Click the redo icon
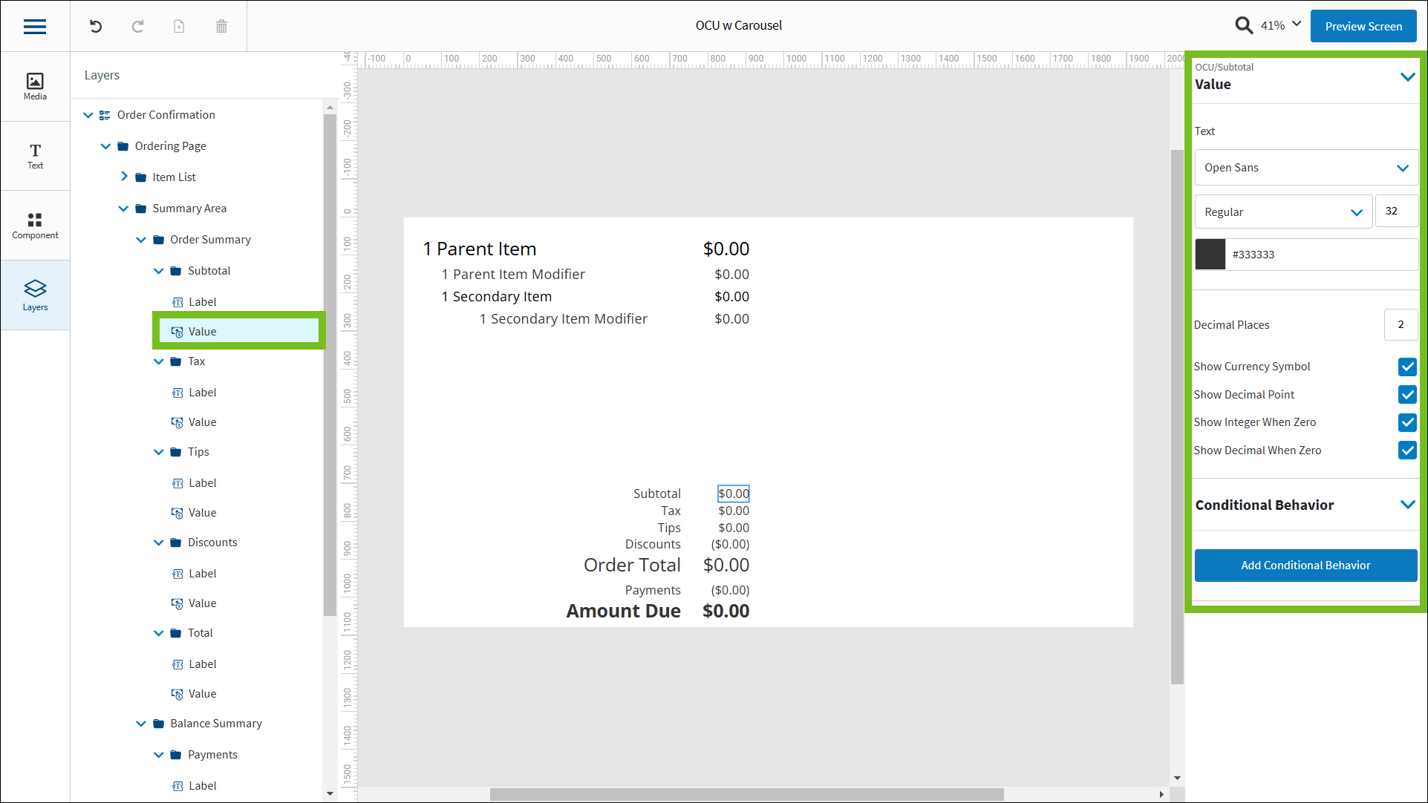Screen dimensions: 1428x803 [137, 25]
